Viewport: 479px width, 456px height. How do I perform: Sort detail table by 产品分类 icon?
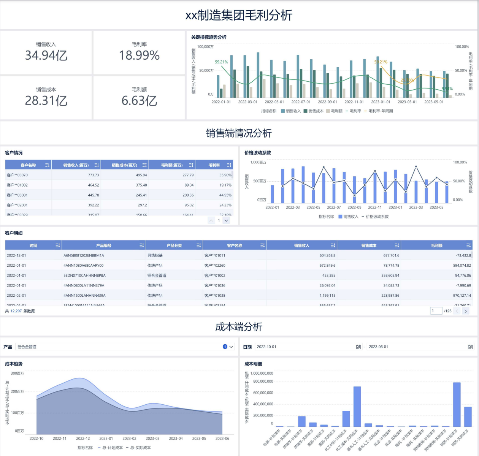198,245
